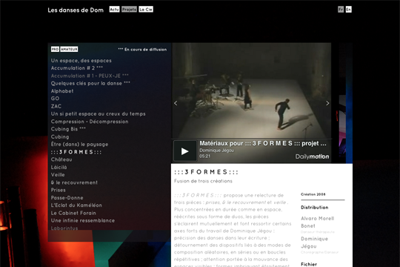Image resolution: width=400 pixels, height=267 pixels.
Task: Switch language to Fr
Action: coord(341,10)
